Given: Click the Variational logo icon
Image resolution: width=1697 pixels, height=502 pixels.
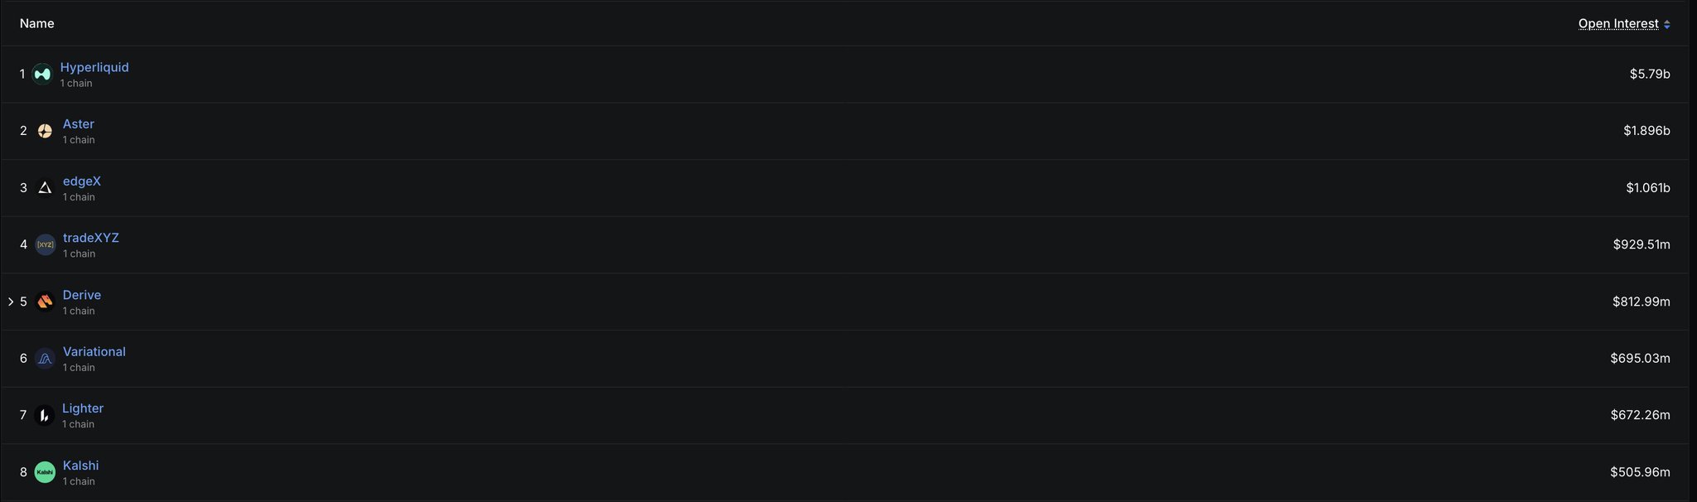Looking at the screenshot, I should coord(45,359).
